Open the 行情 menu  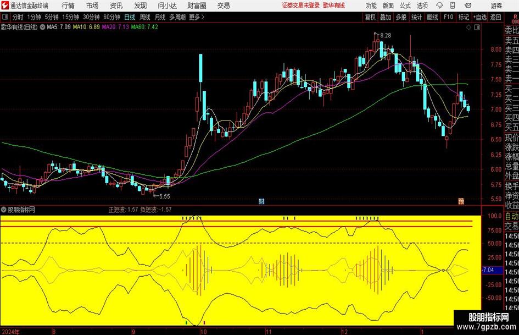tap(68, 6)
